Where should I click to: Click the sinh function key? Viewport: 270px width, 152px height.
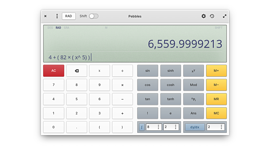click(x=171, y=71)
